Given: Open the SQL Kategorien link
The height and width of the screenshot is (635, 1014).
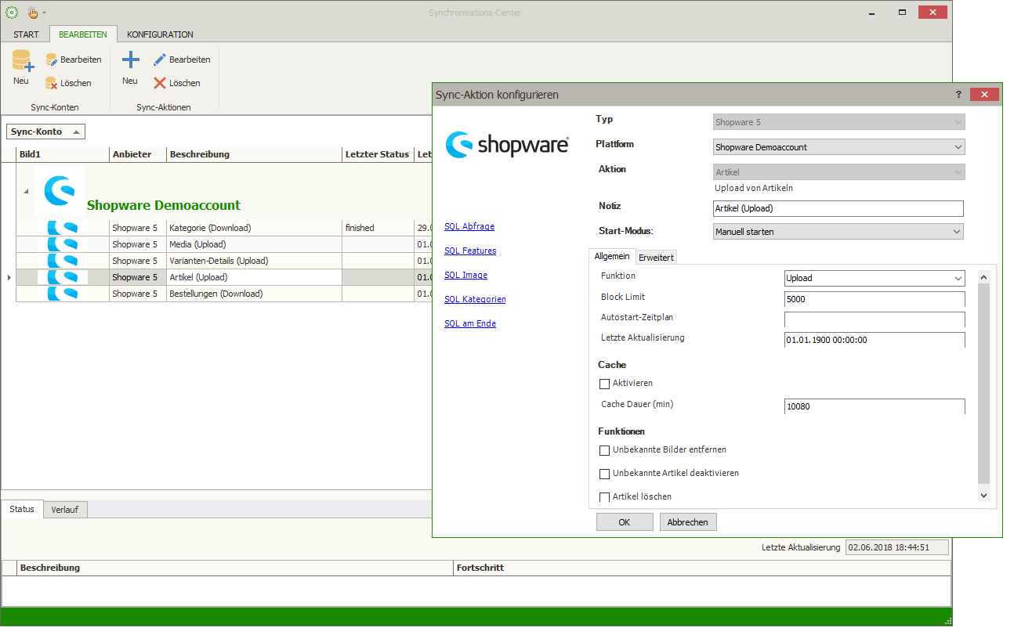Looking at the screenshot, I should pyautogui.click(x=475, y=299).
